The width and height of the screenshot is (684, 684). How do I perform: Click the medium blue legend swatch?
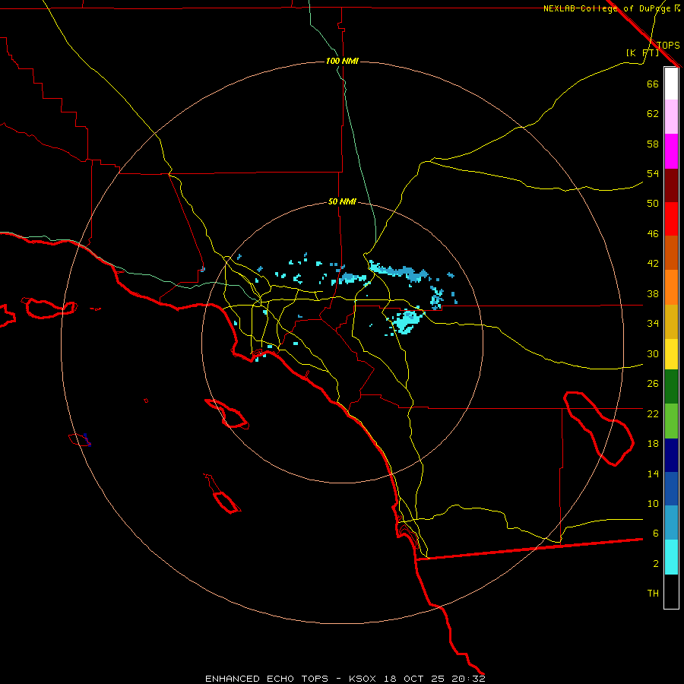671,489
